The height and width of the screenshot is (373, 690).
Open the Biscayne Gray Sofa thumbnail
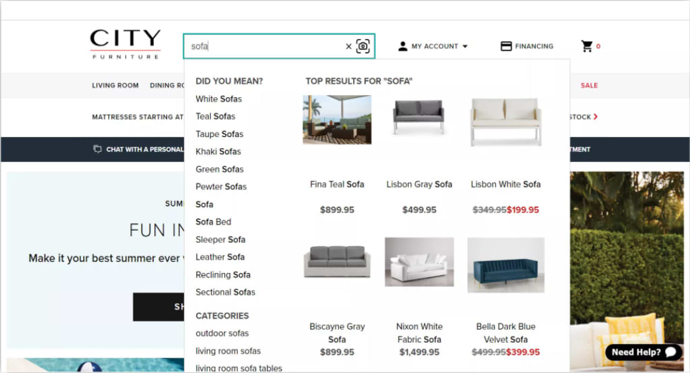(337, 262)
